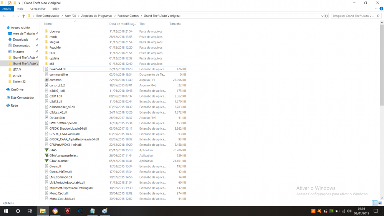Open Task View on taskbar

(x=30, y=211)
